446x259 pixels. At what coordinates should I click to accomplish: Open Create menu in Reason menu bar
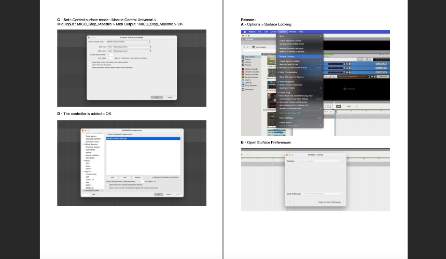pyautogui.click(x=273, y=32)
